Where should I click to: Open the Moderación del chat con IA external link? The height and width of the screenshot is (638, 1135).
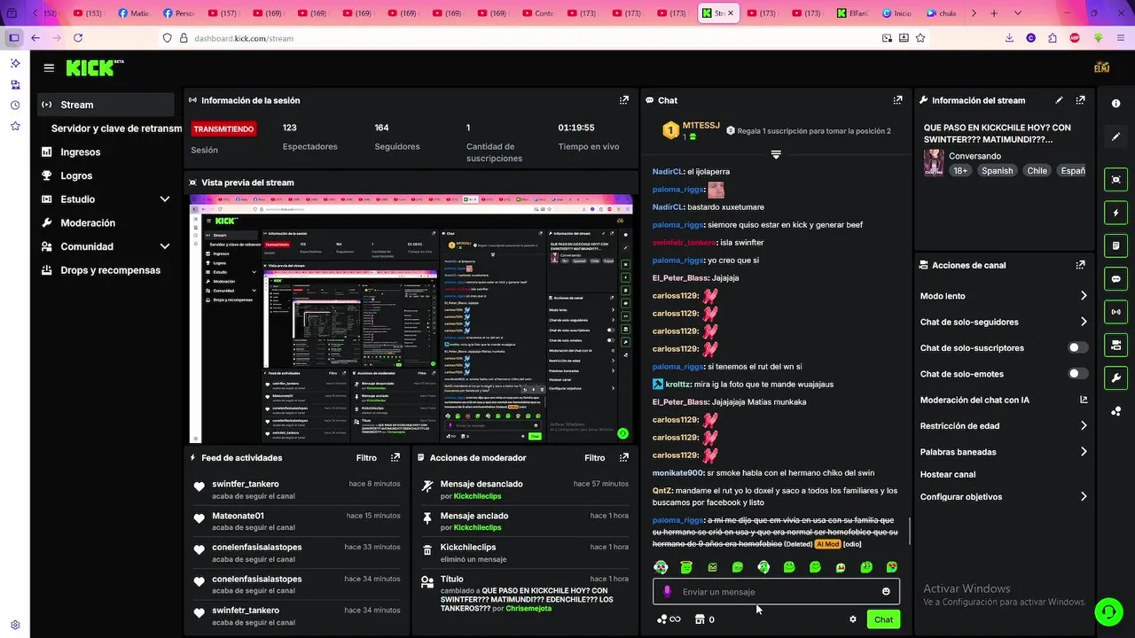coord(1084,400)
